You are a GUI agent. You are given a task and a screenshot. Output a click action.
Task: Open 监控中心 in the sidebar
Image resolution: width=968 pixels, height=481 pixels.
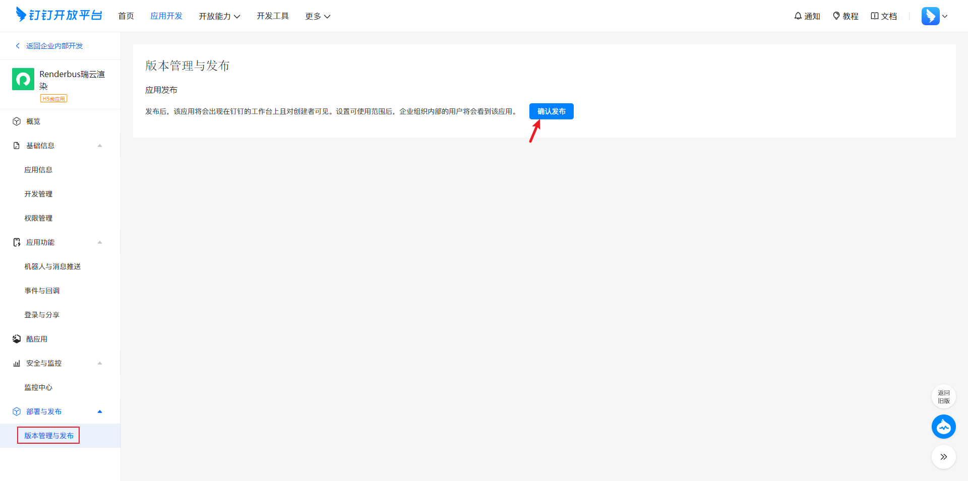pyautogui.click(x=38, y=387)
